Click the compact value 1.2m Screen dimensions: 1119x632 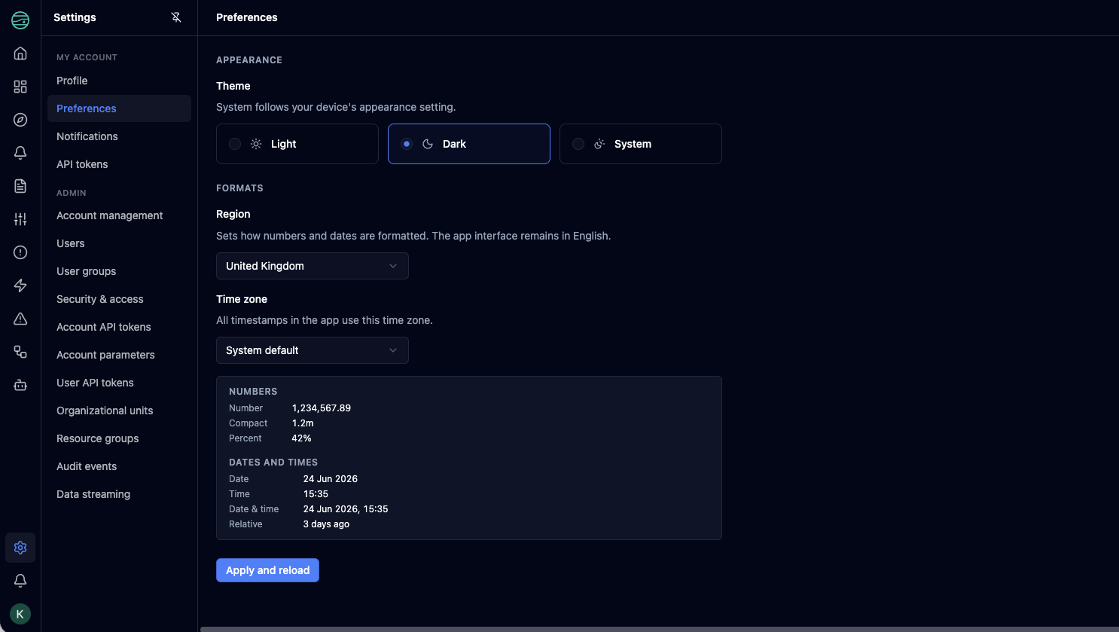click(x=303, y=423)
